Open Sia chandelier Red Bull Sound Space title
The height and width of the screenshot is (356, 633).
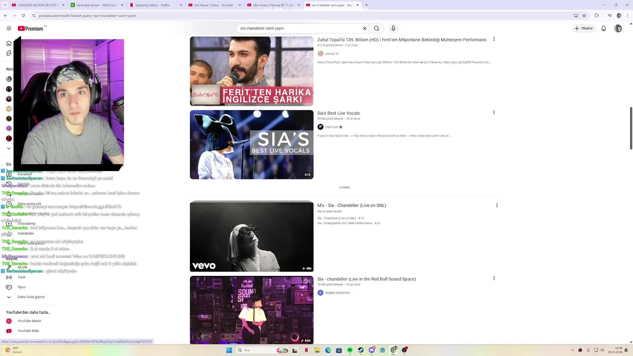point(366,279)
